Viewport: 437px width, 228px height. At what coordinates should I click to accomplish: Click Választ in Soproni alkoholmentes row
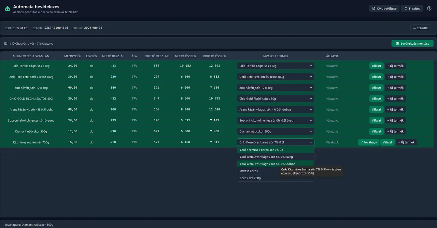(376, 120)
